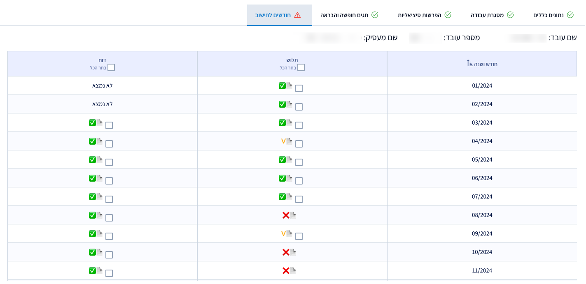
Task: Open the payslip file icon in 10/2024 row
Action: pos(293,252)
